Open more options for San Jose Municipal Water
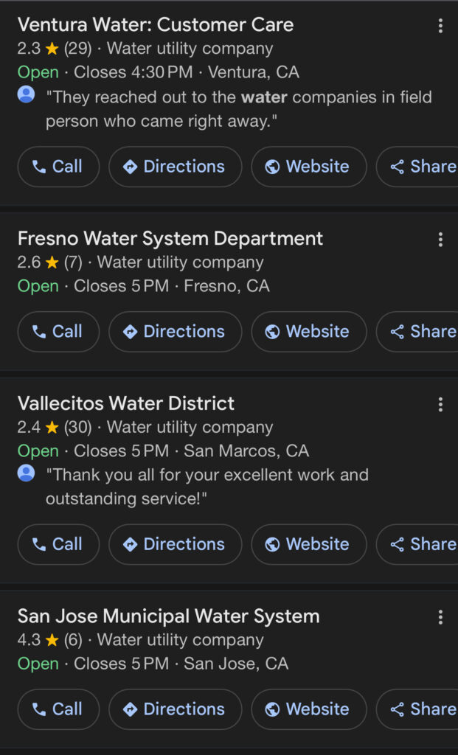Image resolution: width=458 pixels, height=755 pixels. 440,617
